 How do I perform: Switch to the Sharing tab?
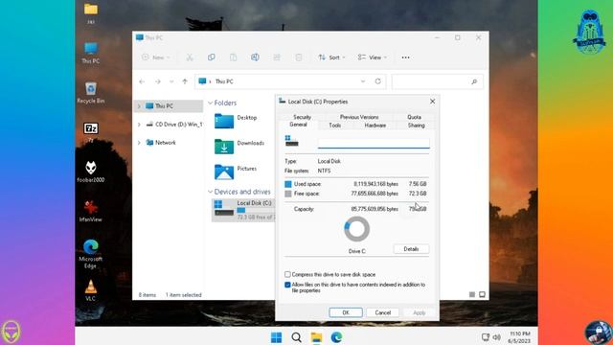[x=417, y=126]
